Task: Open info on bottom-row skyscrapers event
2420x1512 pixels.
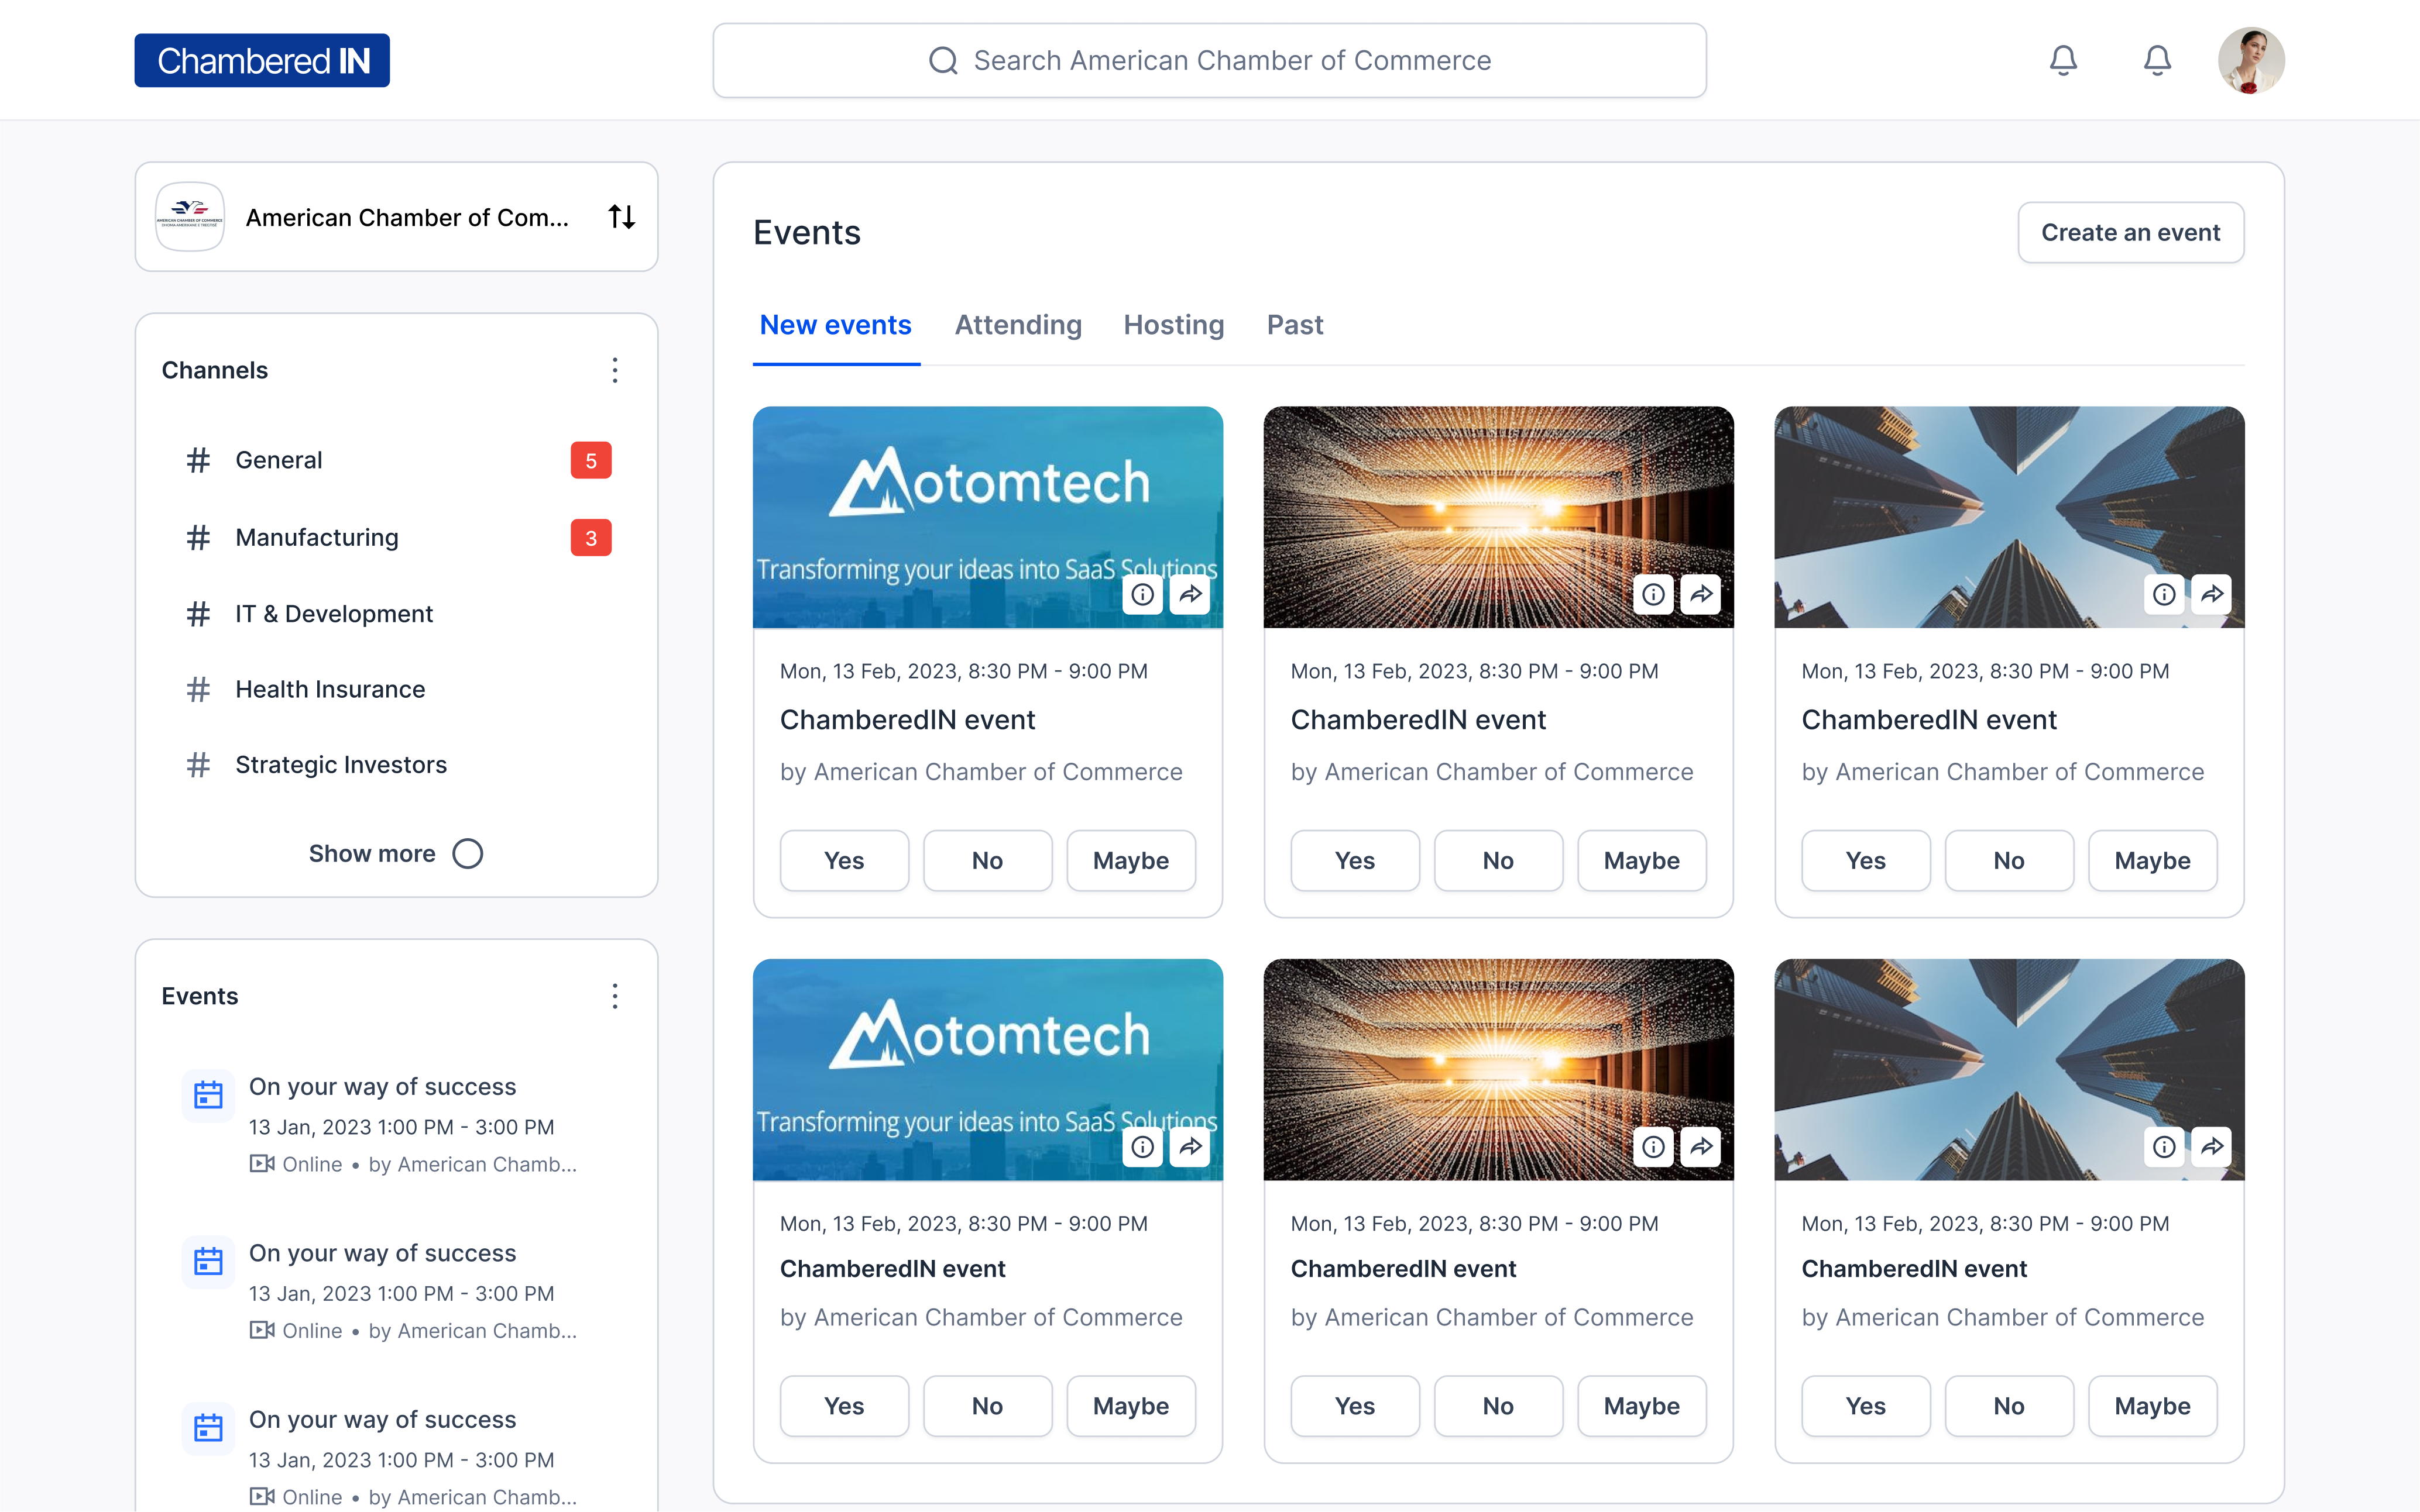Action: tap(2164, 1146)
